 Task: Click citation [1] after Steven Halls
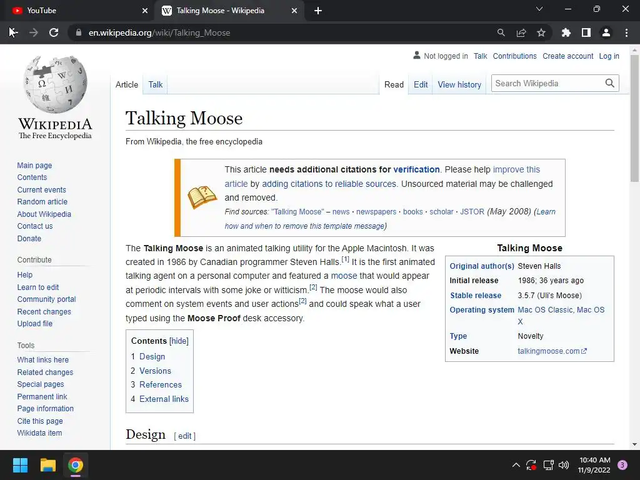tap(345, 259)
